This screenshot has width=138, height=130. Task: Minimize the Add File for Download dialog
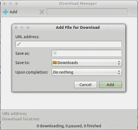(x=22, y=28)
